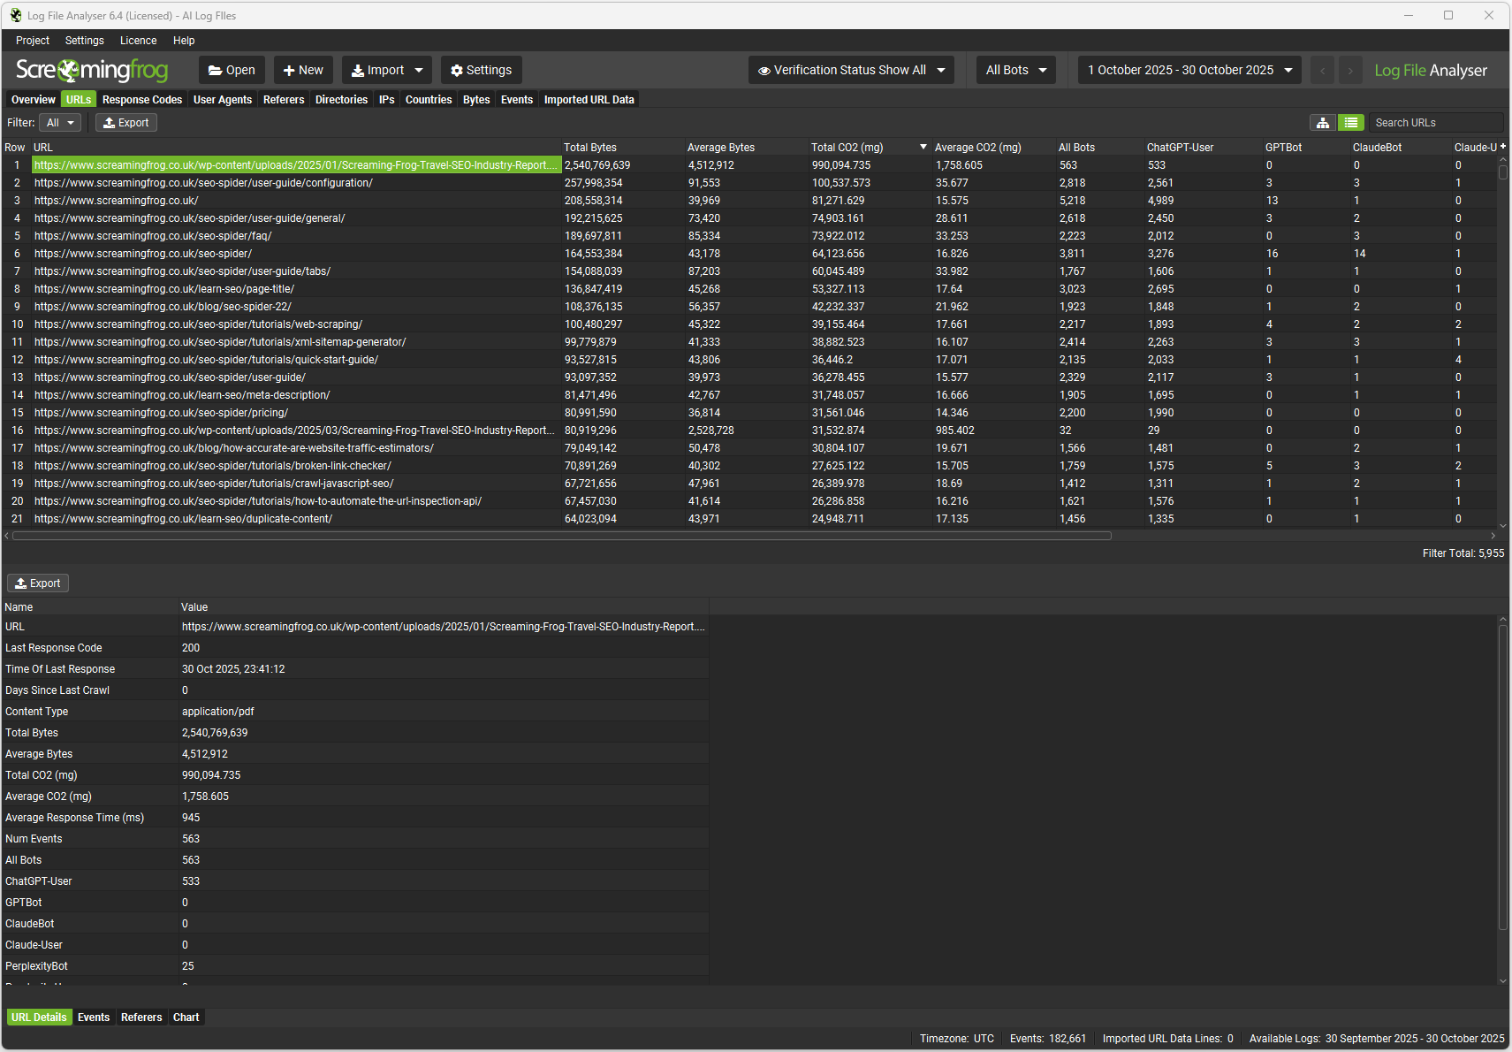Go to previous date range arrow
1512x1052 pixels.
pyautogui.click(x=1322, y=71)
